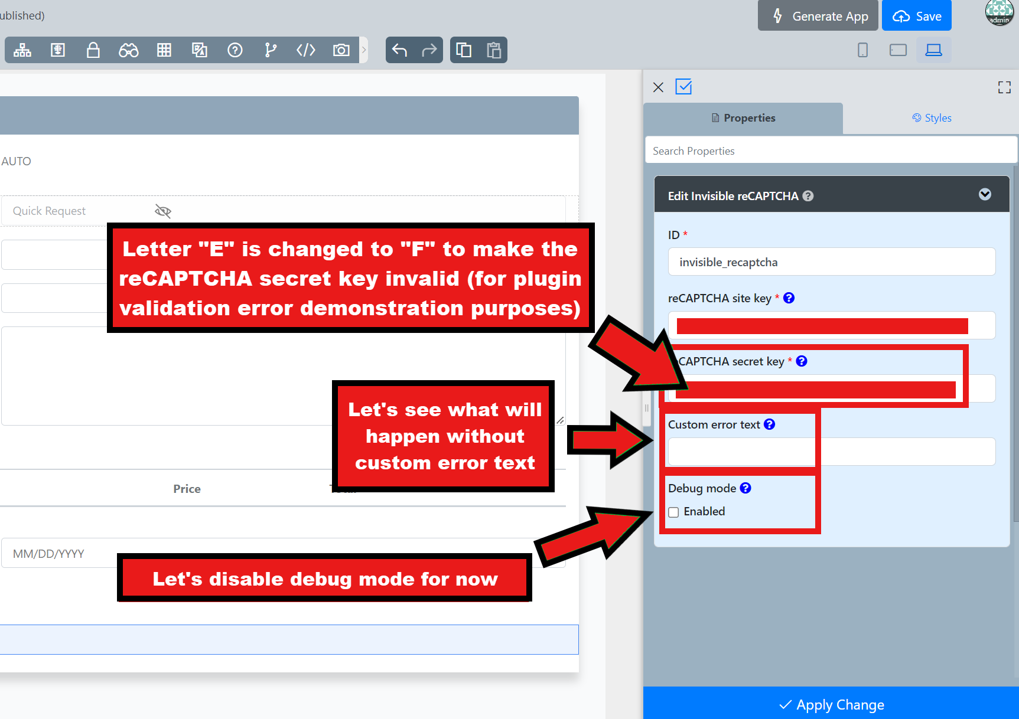The image size is (1019, 719).
Task: Show help for reCAPTCHA site key
Action: click(x=789, y=298)
